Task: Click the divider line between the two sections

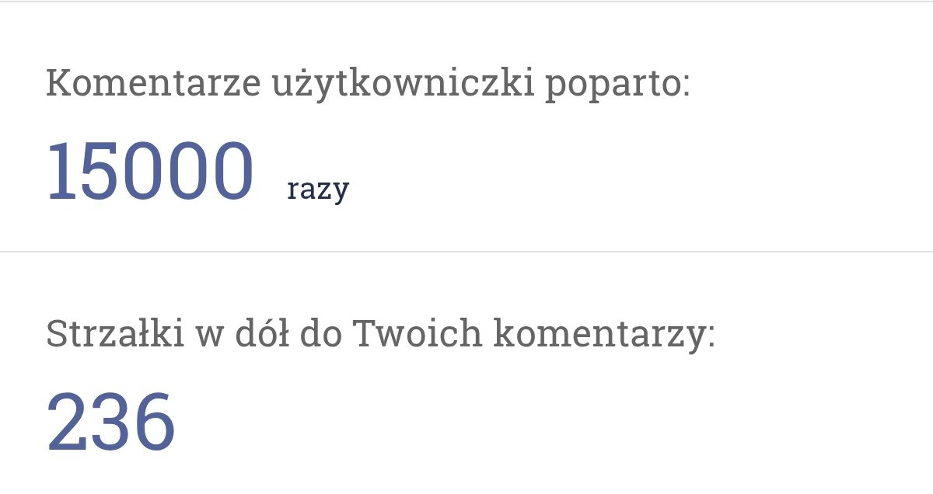Action: click(x=466, y=252)
